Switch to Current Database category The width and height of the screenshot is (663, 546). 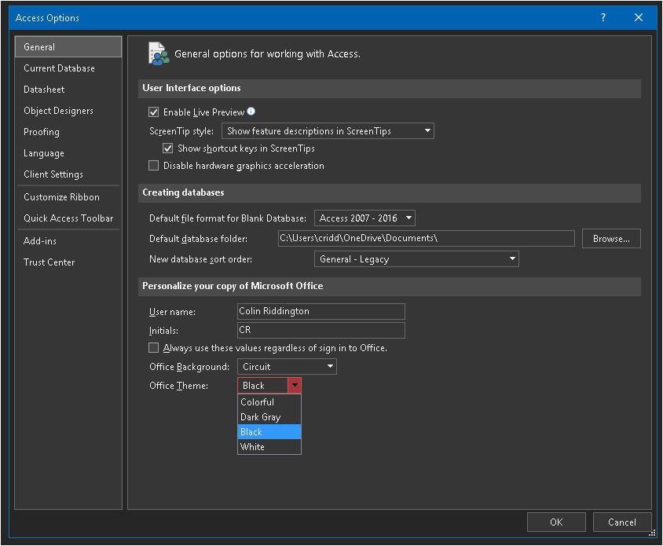(x=59, y=68)
